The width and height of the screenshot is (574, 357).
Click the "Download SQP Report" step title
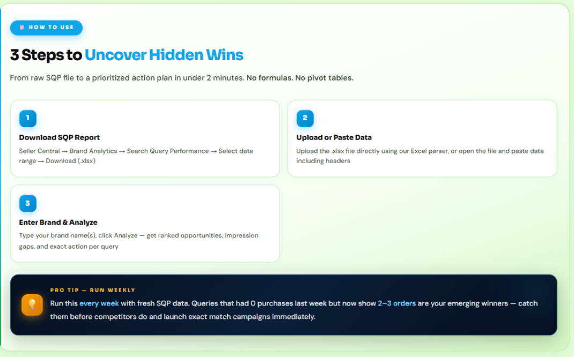60,137
